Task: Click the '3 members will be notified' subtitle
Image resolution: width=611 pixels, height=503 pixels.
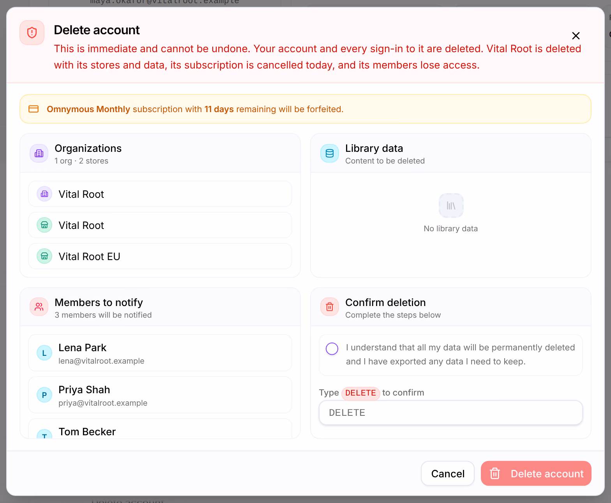Action: [x=103, y=315]
